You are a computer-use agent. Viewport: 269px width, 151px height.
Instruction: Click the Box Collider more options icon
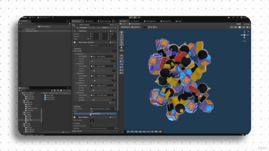point(115,117)
